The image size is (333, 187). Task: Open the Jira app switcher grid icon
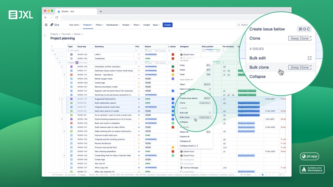(46, 25)
